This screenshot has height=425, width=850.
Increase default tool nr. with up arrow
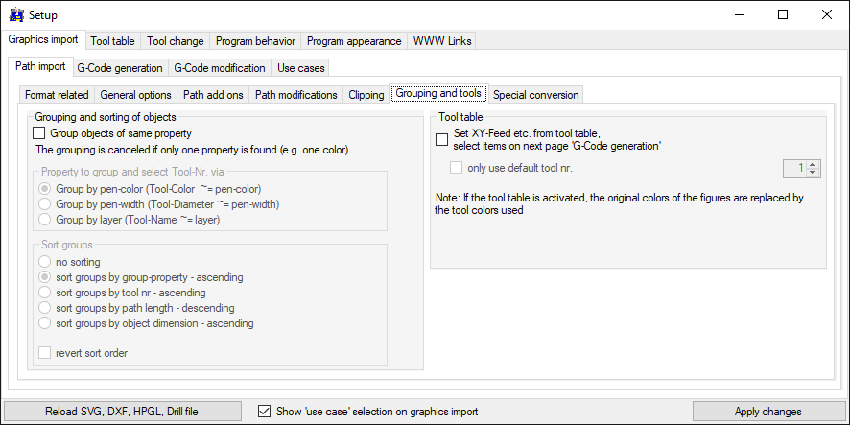812,165
